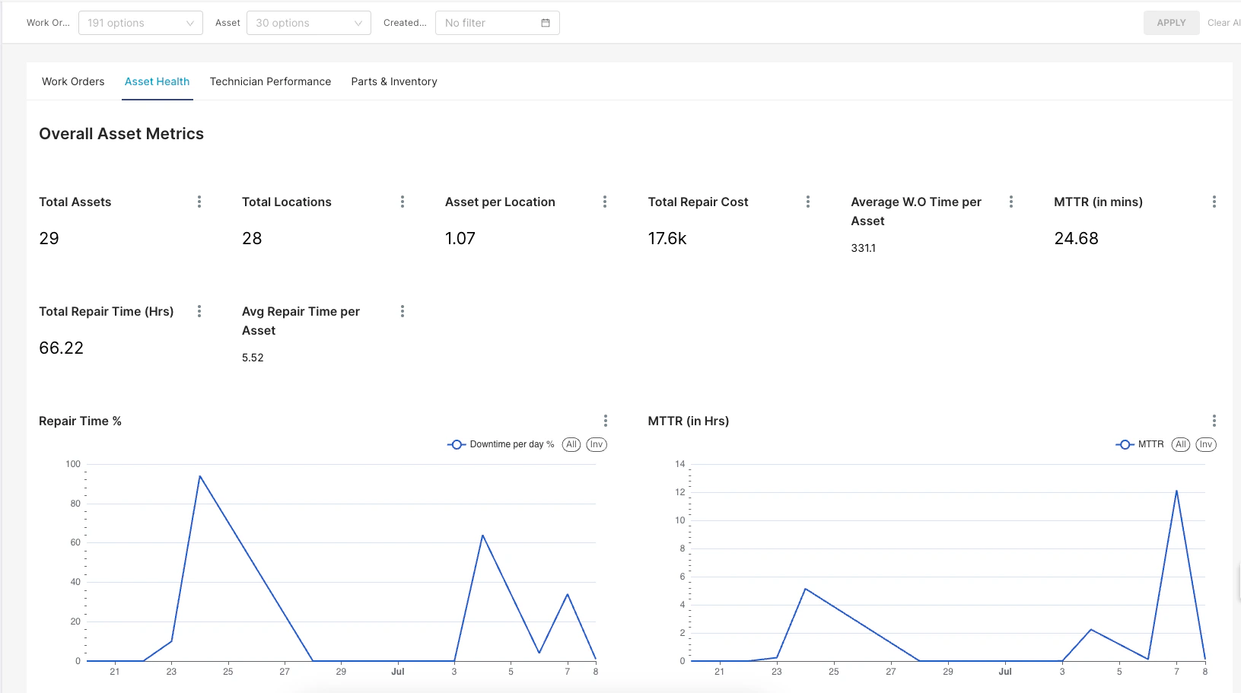Click the Clear All link

pyautogui.click(x=1224, y=23)
